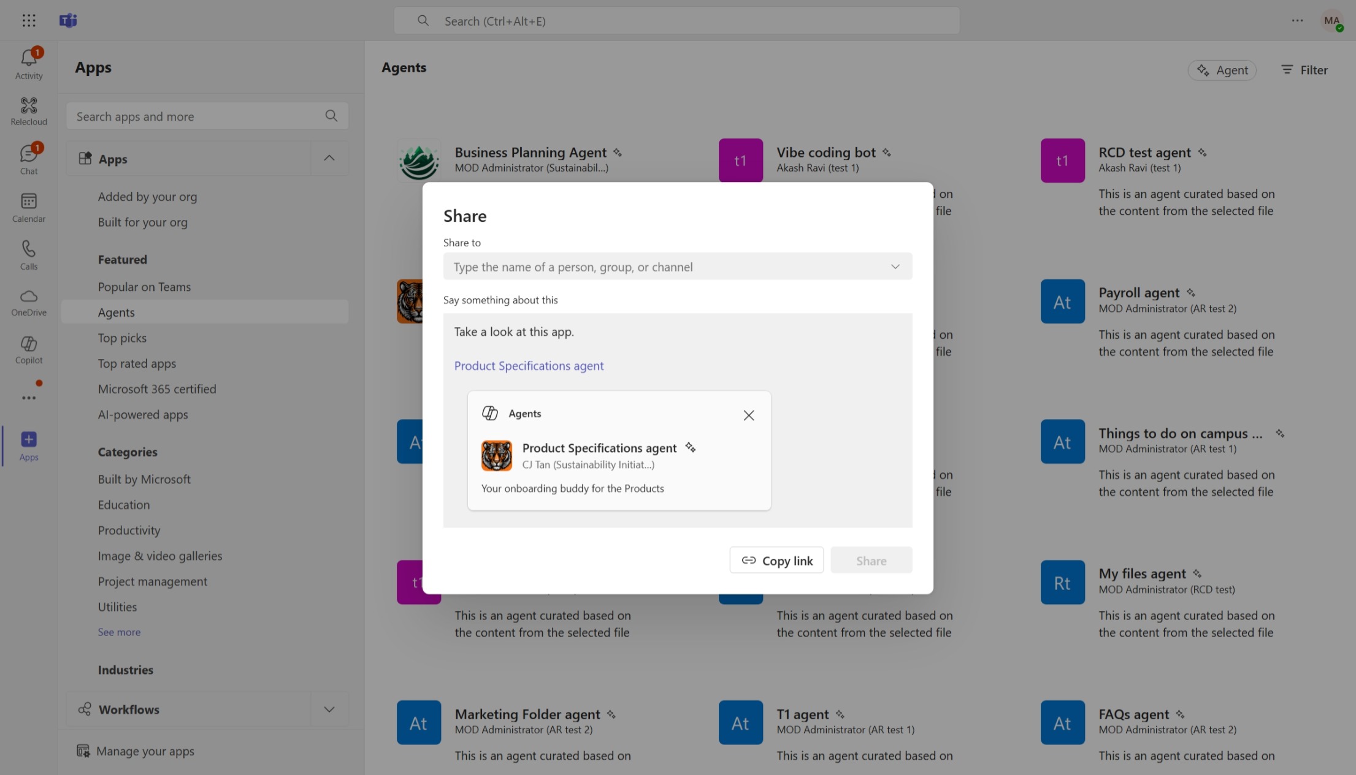Expand the Workflows section

329,709
